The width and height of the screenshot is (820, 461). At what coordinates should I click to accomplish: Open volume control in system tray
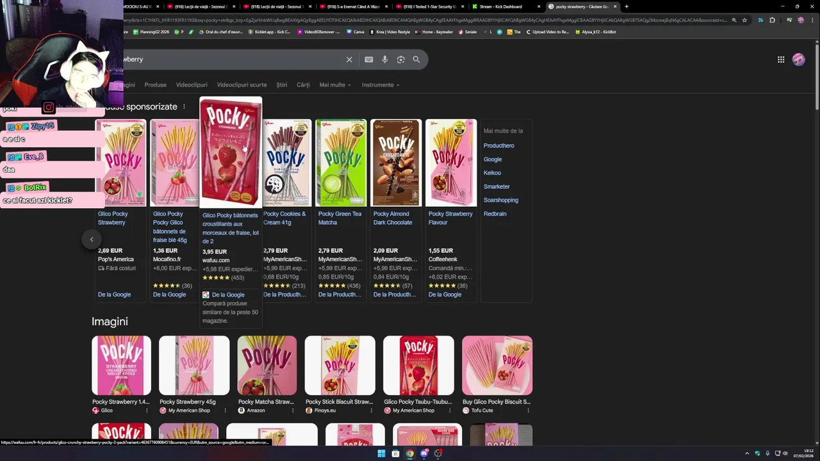[x=785, y=453]
